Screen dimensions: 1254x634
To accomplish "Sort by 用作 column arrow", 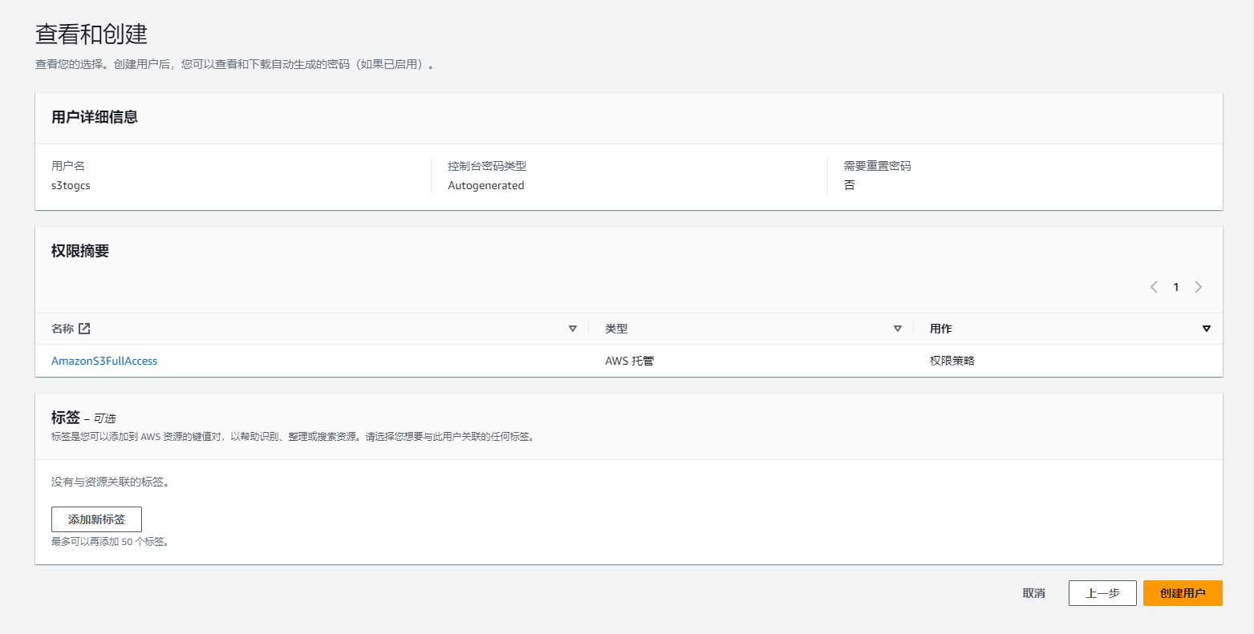I will pyautogui.click(x=1207, y=329).
